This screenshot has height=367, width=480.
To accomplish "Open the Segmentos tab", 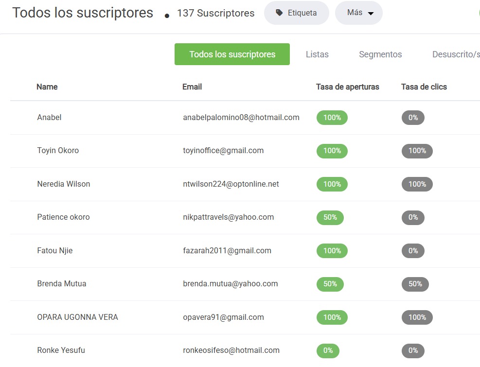I will (x=380, y=54).
